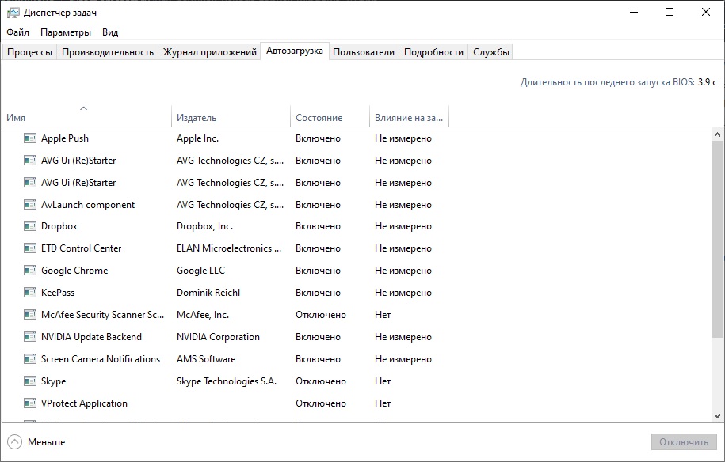Click the VProtect Application row icon
Image resolution: width=725 pixels, height=462 pixels.
click(30, 403)
